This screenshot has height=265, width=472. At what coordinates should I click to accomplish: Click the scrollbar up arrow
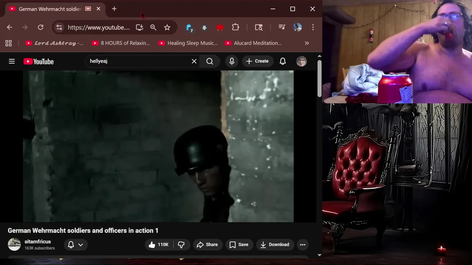319,56
